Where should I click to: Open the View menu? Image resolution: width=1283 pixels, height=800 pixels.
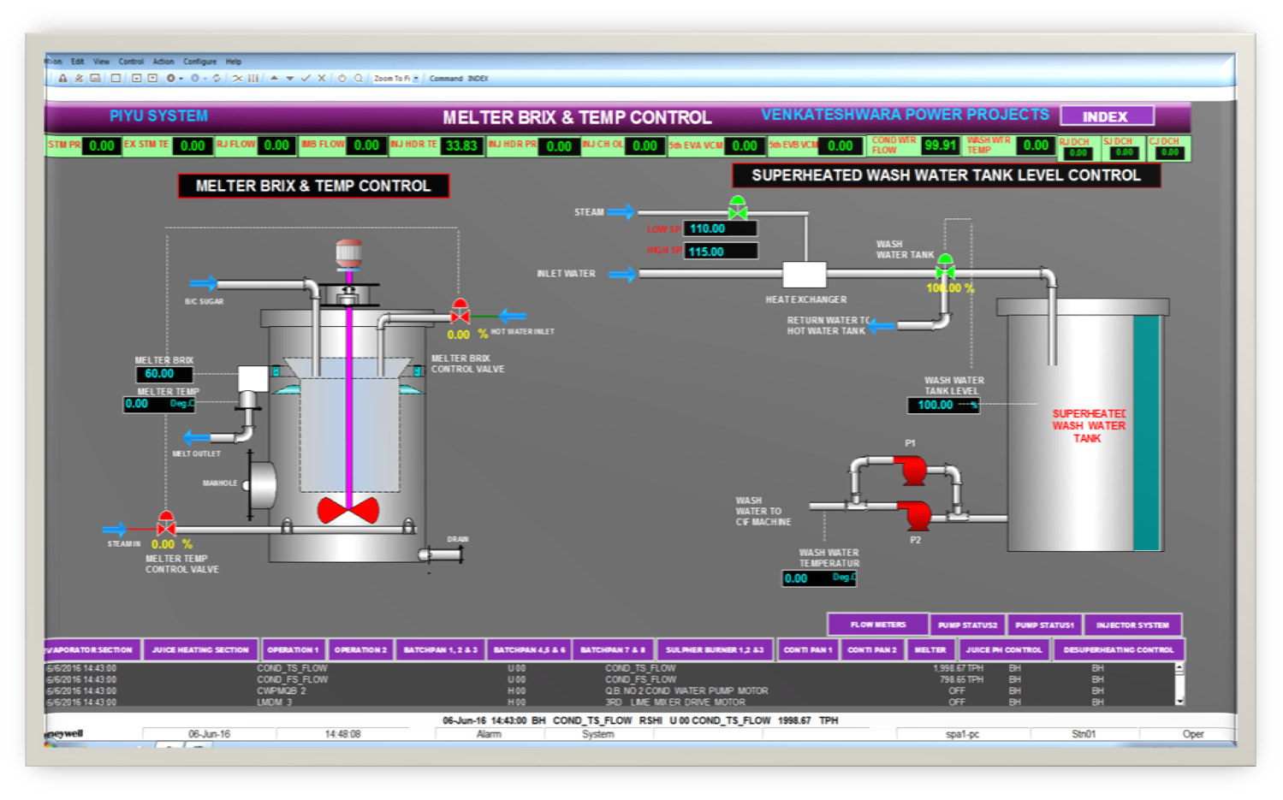pos(101,62)
